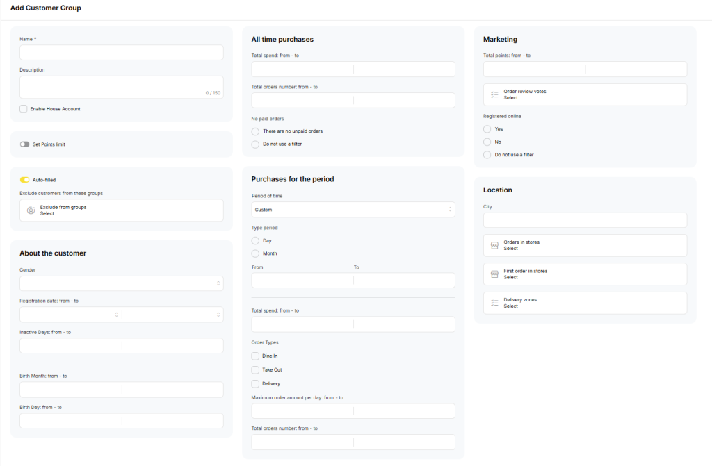This screenshot has width=712, height=466.
Task: Select 'Do not use a filter' under No paid orders
Action: click(255, 144)
